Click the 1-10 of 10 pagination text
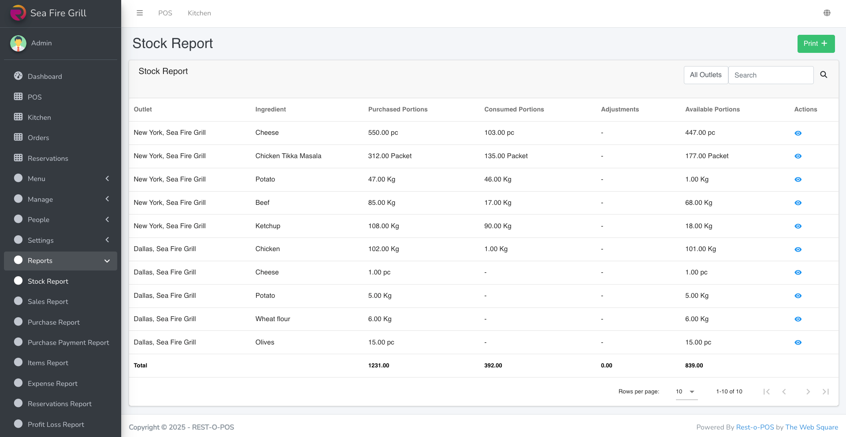846x437 pixels. [x=729, y=392]
